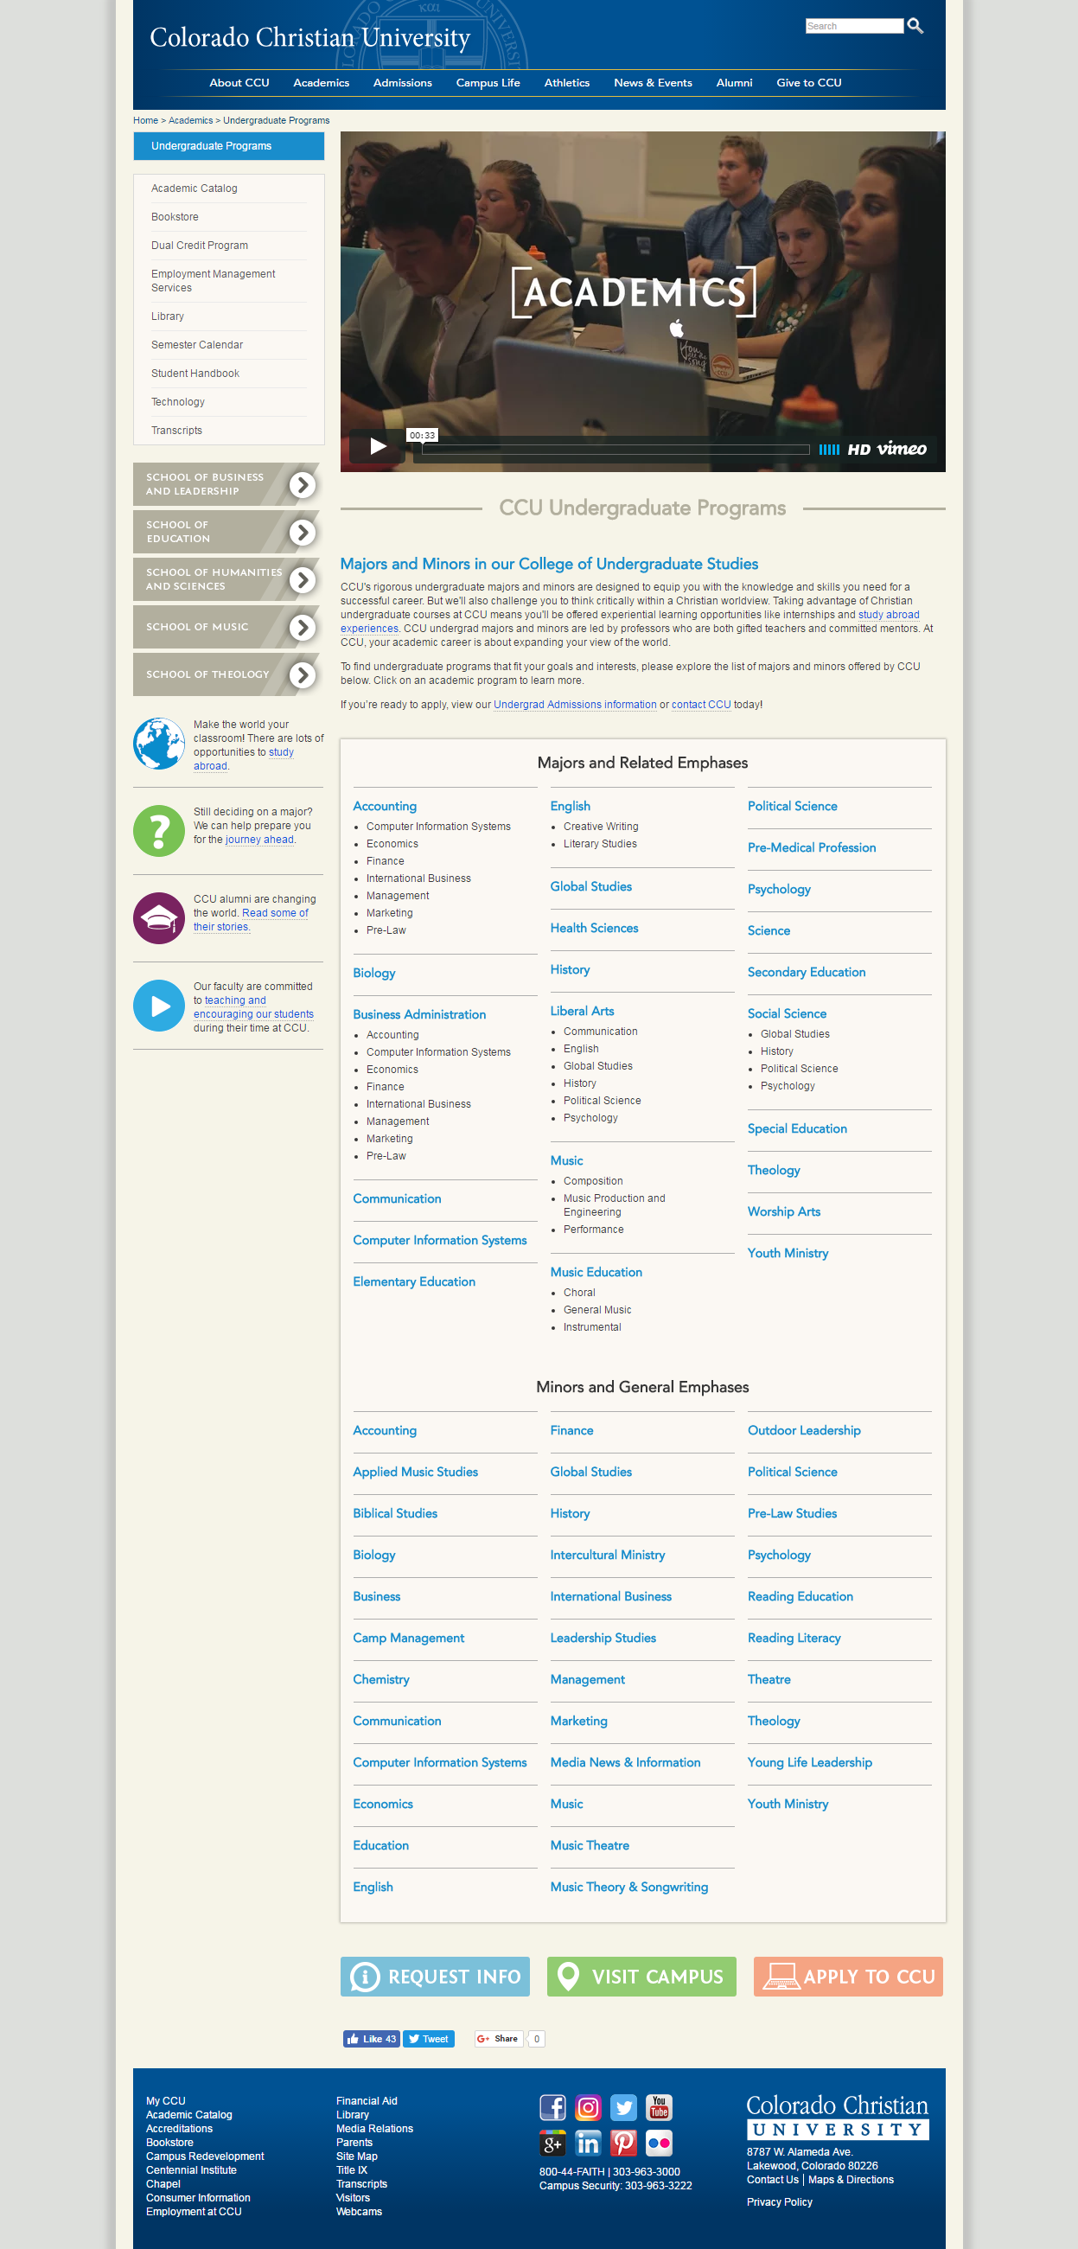Open the Pinterest icon in footer
This screenshot has width=1078, height=2249.
click(623, 2144)
